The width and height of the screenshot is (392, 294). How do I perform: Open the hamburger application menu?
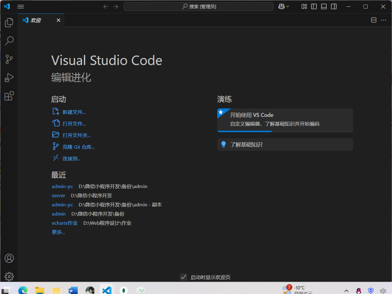pyautogui.click(x=21, y=6)
